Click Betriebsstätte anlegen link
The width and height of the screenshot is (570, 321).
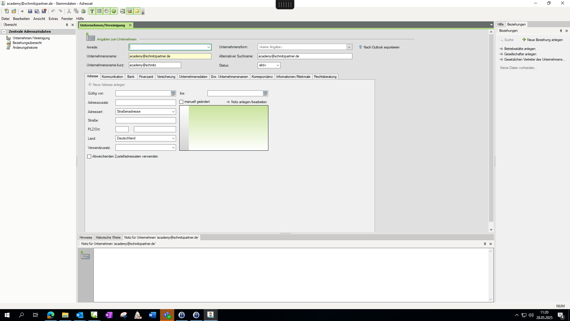click(x=520, y=49)
